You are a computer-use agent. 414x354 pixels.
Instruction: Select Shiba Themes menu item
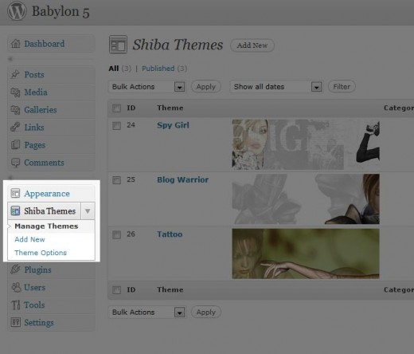50,211
